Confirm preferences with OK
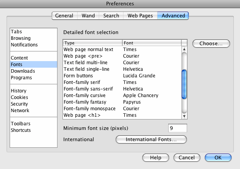This screenshot has height=169, width=240. pyautogui.click(x=218, y=158)
